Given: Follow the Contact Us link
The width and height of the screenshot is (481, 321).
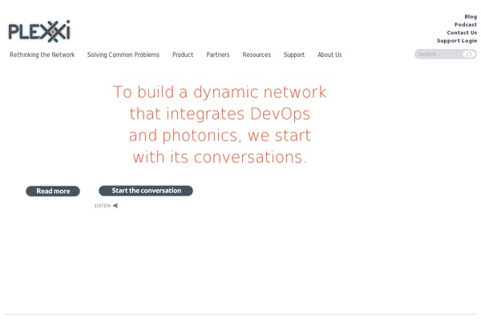Looking at the screenshot, I should 462,32.
